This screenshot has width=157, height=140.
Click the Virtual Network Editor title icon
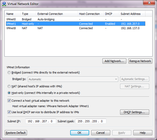pos(4,4)
